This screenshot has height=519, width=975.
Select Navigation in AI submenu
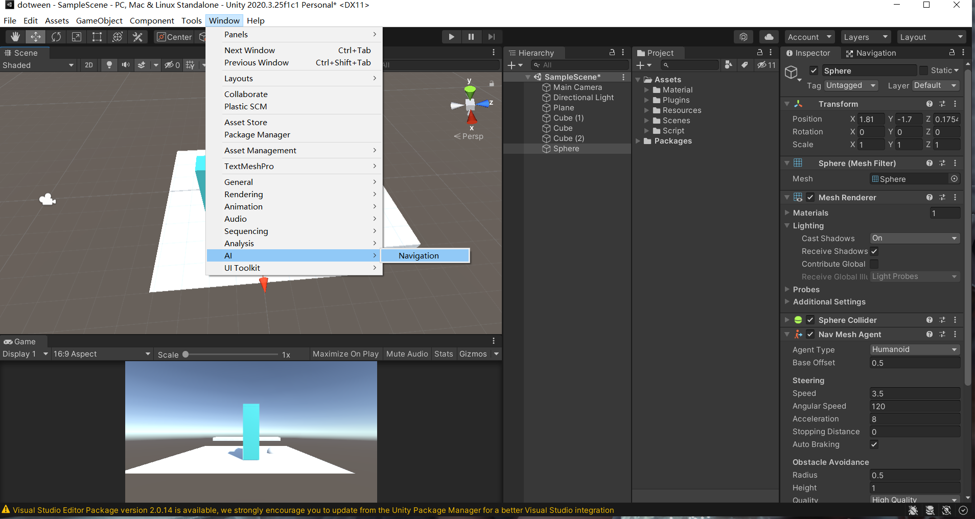425,255
